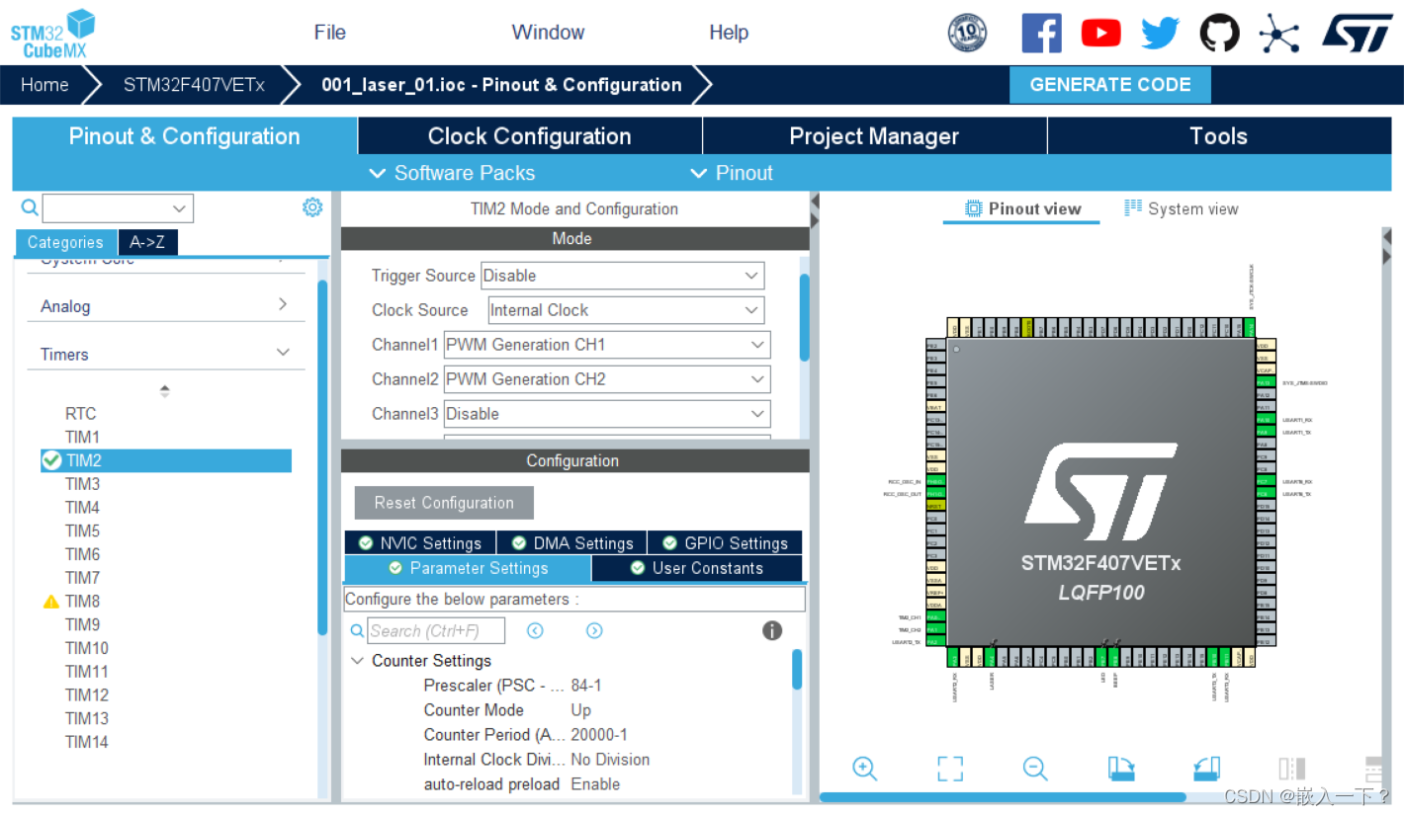
Task: Open the DMA Settings tab
Action: pos(571,543)
